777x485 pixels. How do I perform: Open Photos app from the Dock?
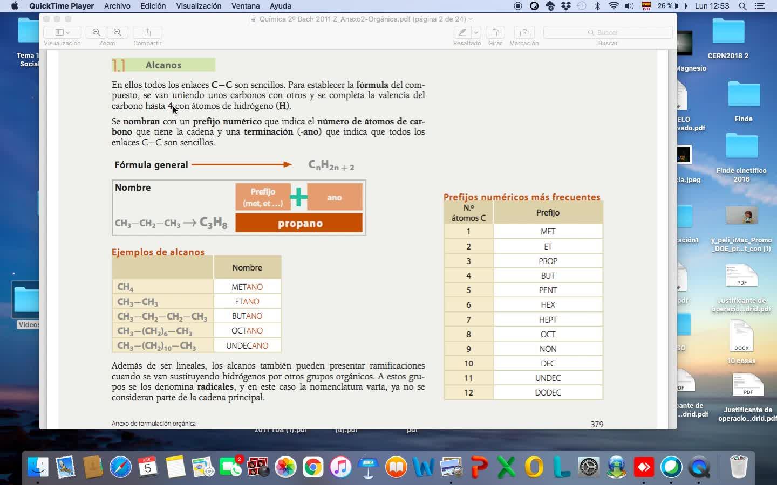coord(285,467)
